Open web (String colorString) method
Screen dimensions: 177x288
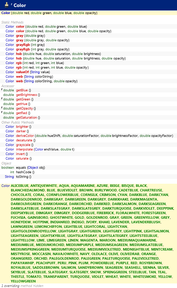point(20,77)
